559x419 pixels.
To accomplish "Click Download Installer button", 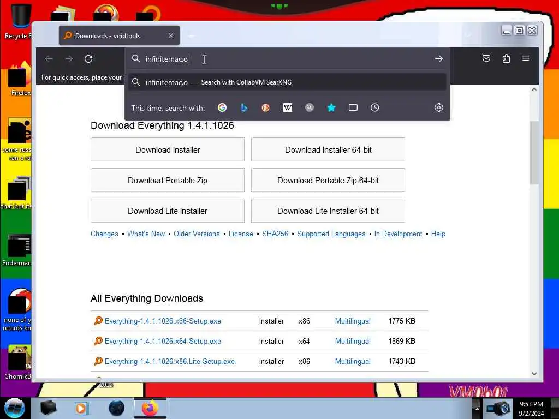I will point(168,149).
